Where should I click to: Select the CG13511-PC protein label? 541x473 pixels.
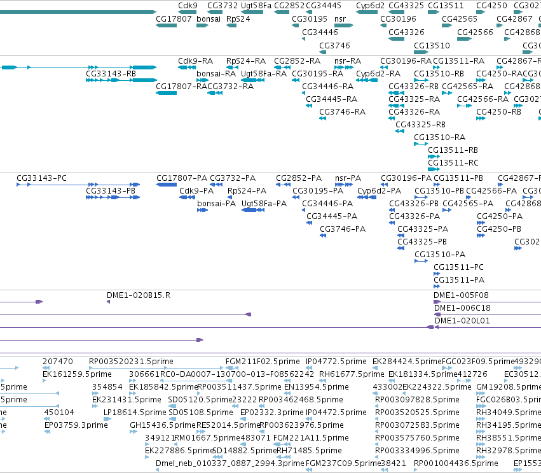click(x=458, y=267)
